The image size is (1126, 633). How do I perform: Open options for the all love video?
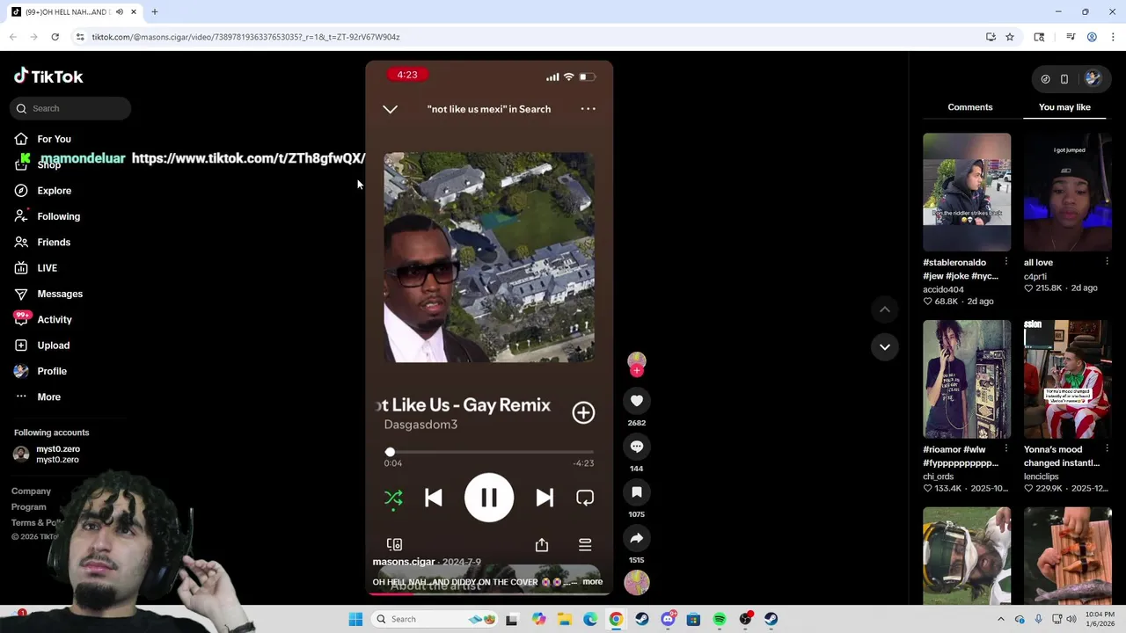coord(1107,262)
